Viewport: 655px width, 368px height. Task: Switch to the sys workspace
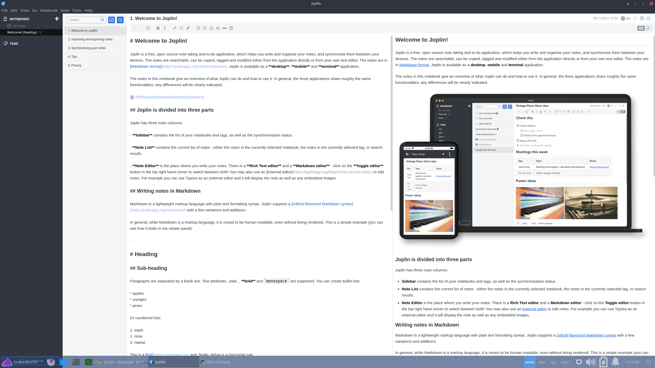553,362
